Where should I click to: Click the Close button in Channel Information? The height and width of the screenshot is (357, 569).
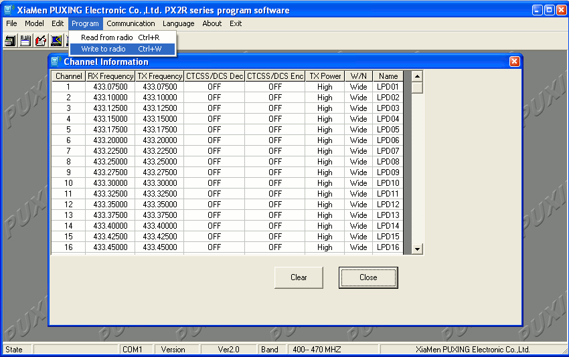368,277
